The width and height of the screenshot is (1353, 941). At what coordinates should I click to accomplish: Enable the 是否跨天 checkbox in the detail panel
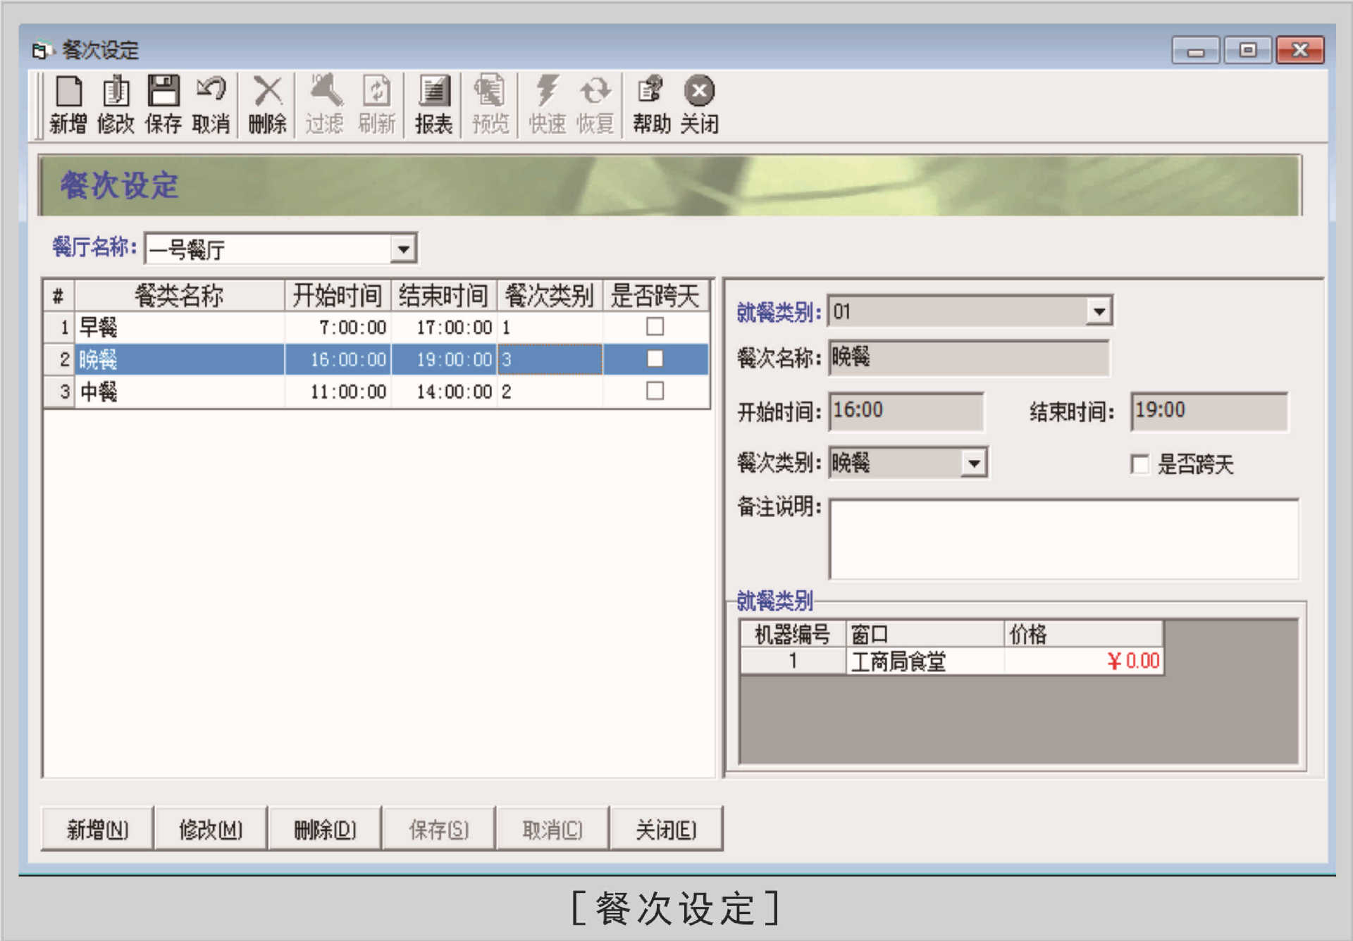(x=1139, y=464)
